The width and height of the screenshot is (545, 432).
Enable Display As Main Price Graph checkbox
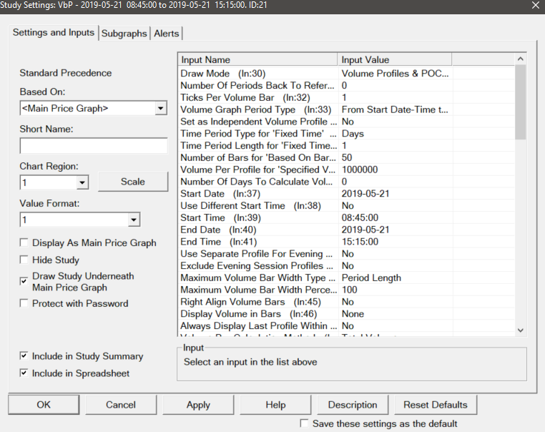tap(25, 242)
